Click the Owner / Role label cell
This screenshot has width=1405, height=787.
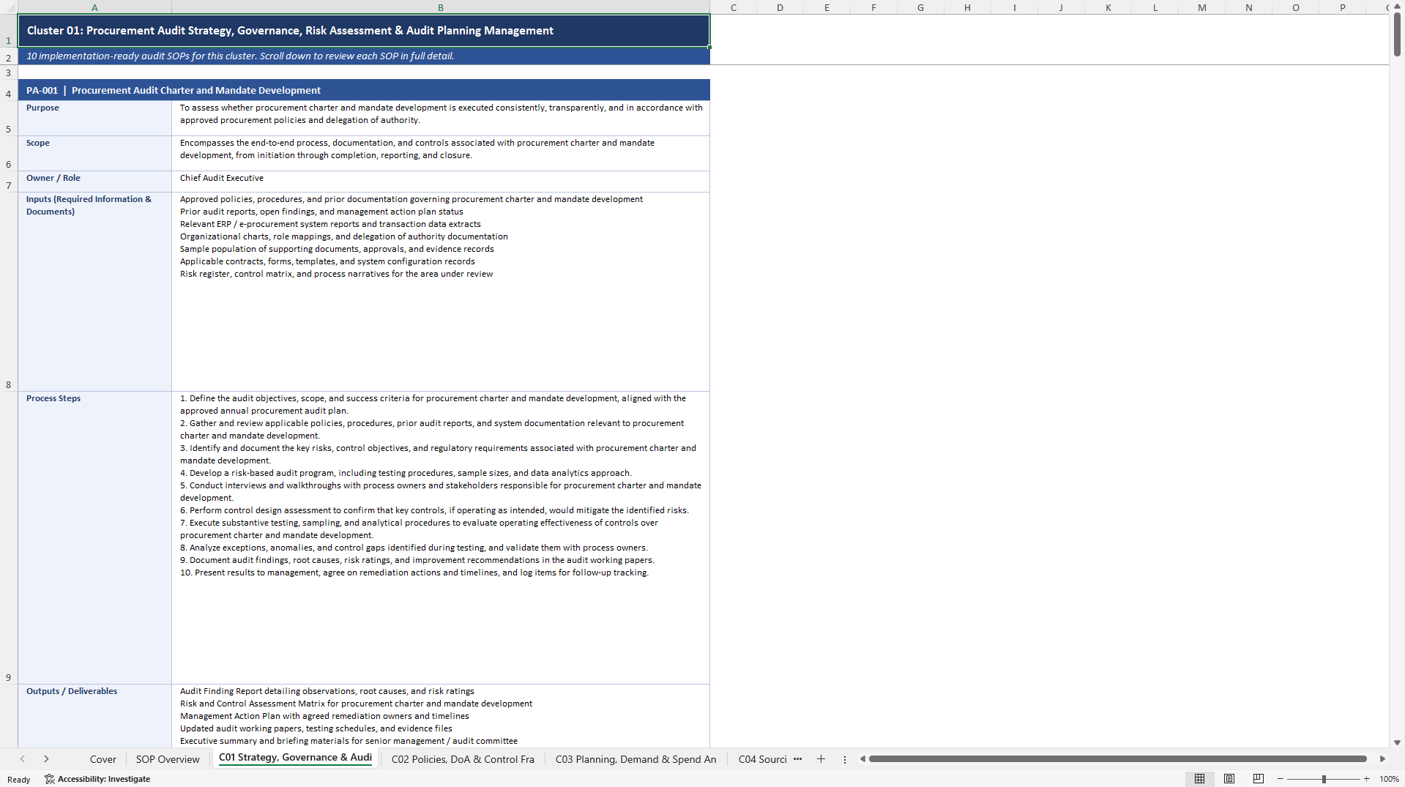coord(95,182)
